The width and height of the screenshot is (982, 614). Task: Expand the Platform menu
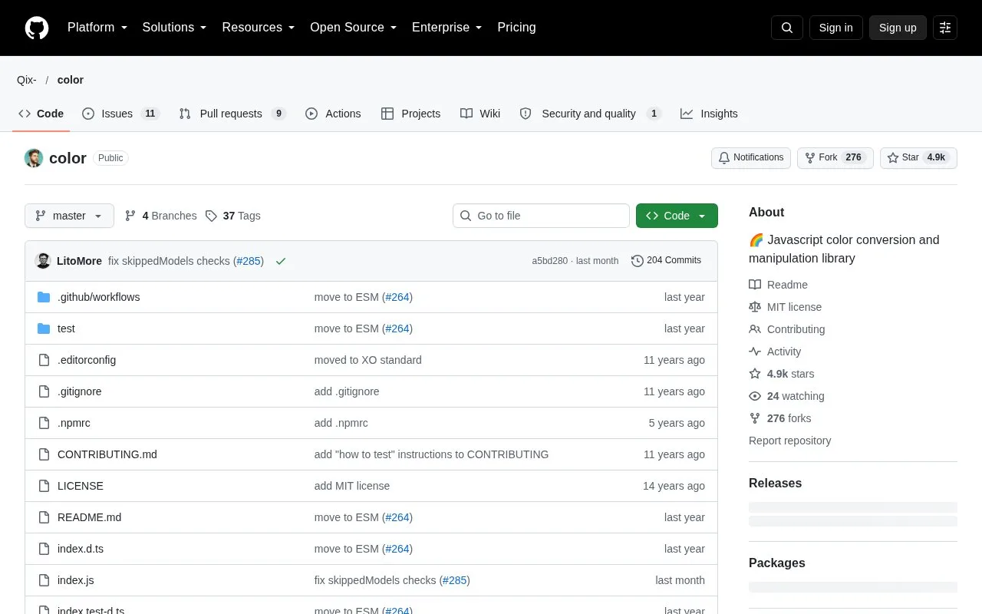(x=97, y=28)
